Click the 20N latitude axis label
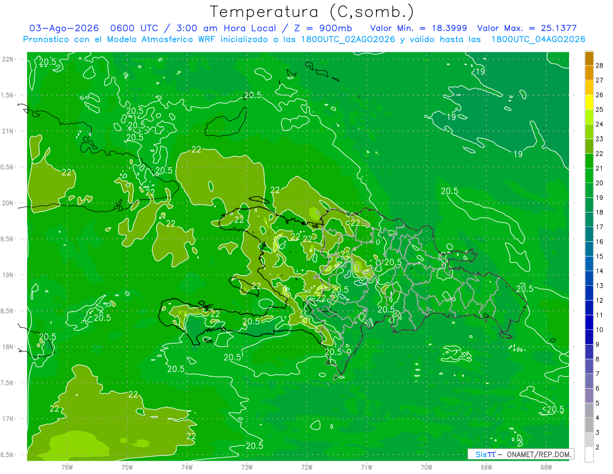 tap(9, 203)
